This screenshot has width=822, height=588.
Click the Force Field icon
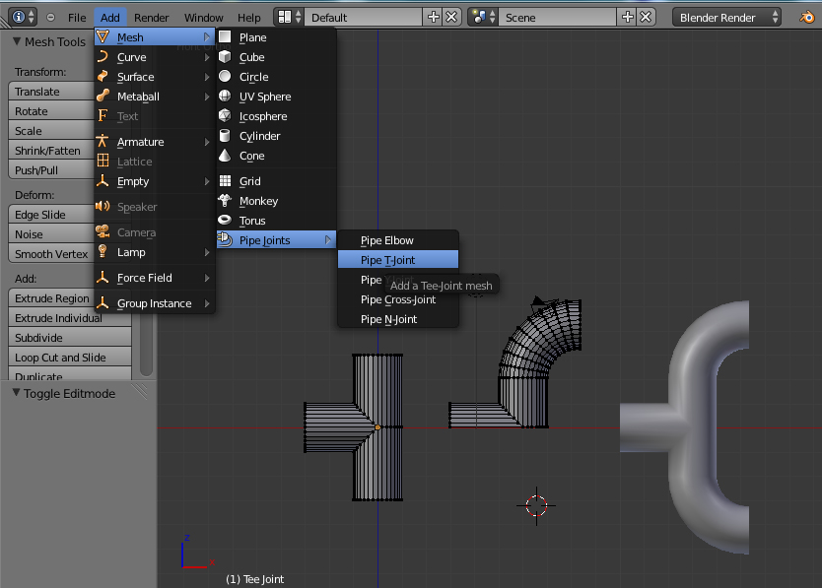coord(103,277)
